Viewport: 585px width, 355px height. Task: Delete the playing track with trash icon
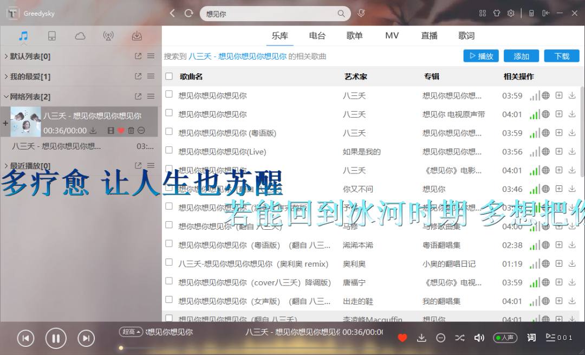pyautogui.click(x=131, y=131)
